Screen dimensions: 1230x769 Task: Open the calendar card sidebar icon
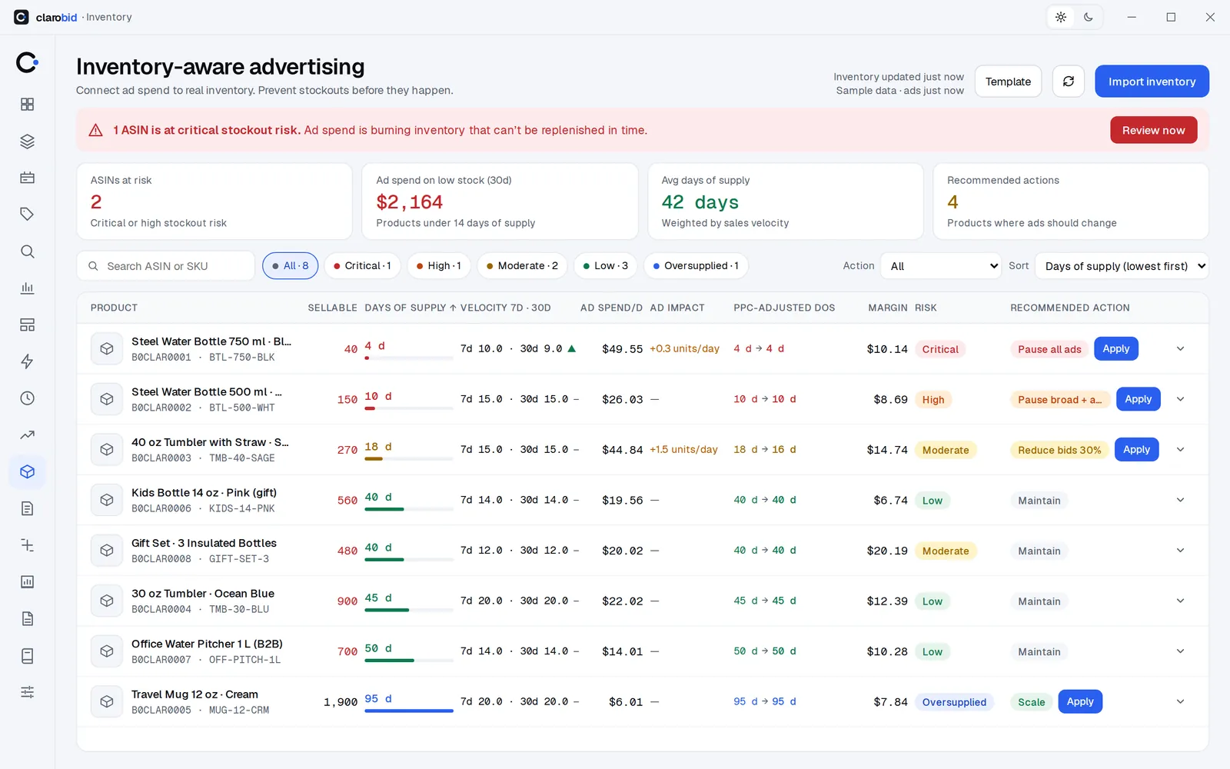tap(28, 178)
